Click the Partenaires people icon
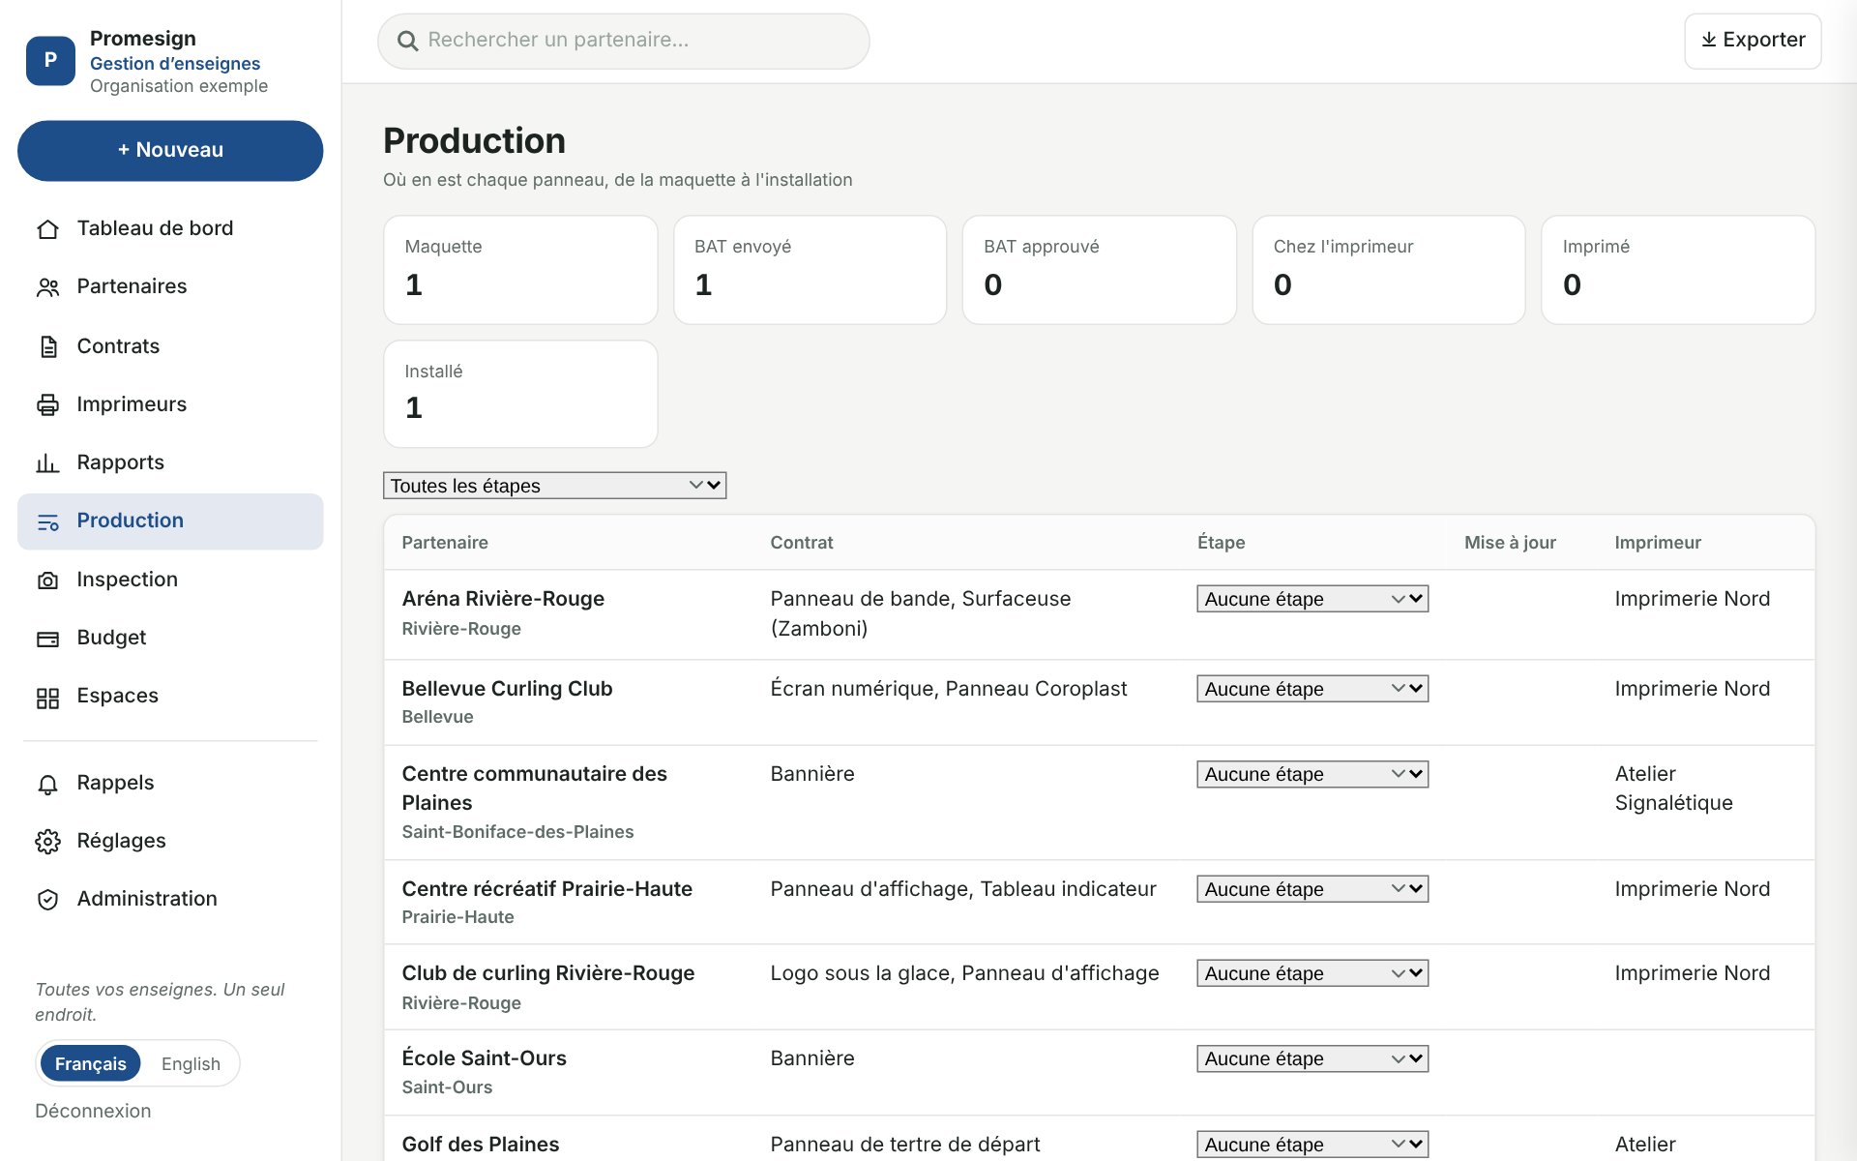The width and height of the screenshot is (1857, 1161). (x=47, y=287)
